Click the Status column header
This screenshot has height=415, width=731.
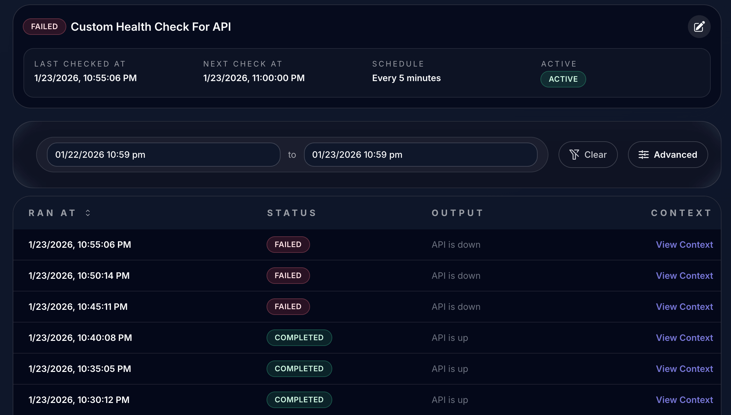point(291,213)
